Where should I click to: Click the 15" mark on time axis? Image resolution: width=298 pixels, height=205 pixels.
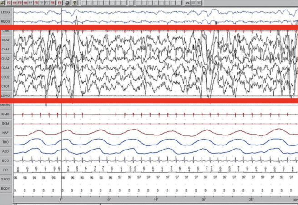156,200
